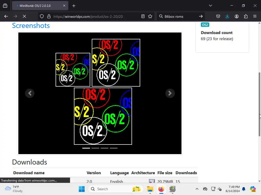
Task: Open the Copilot preview icon
Action: [x=253, y=189]
